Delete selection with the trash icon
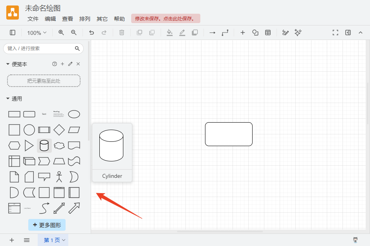The height and width of the screenshot is (246, 370). click(x=121, y=33)
